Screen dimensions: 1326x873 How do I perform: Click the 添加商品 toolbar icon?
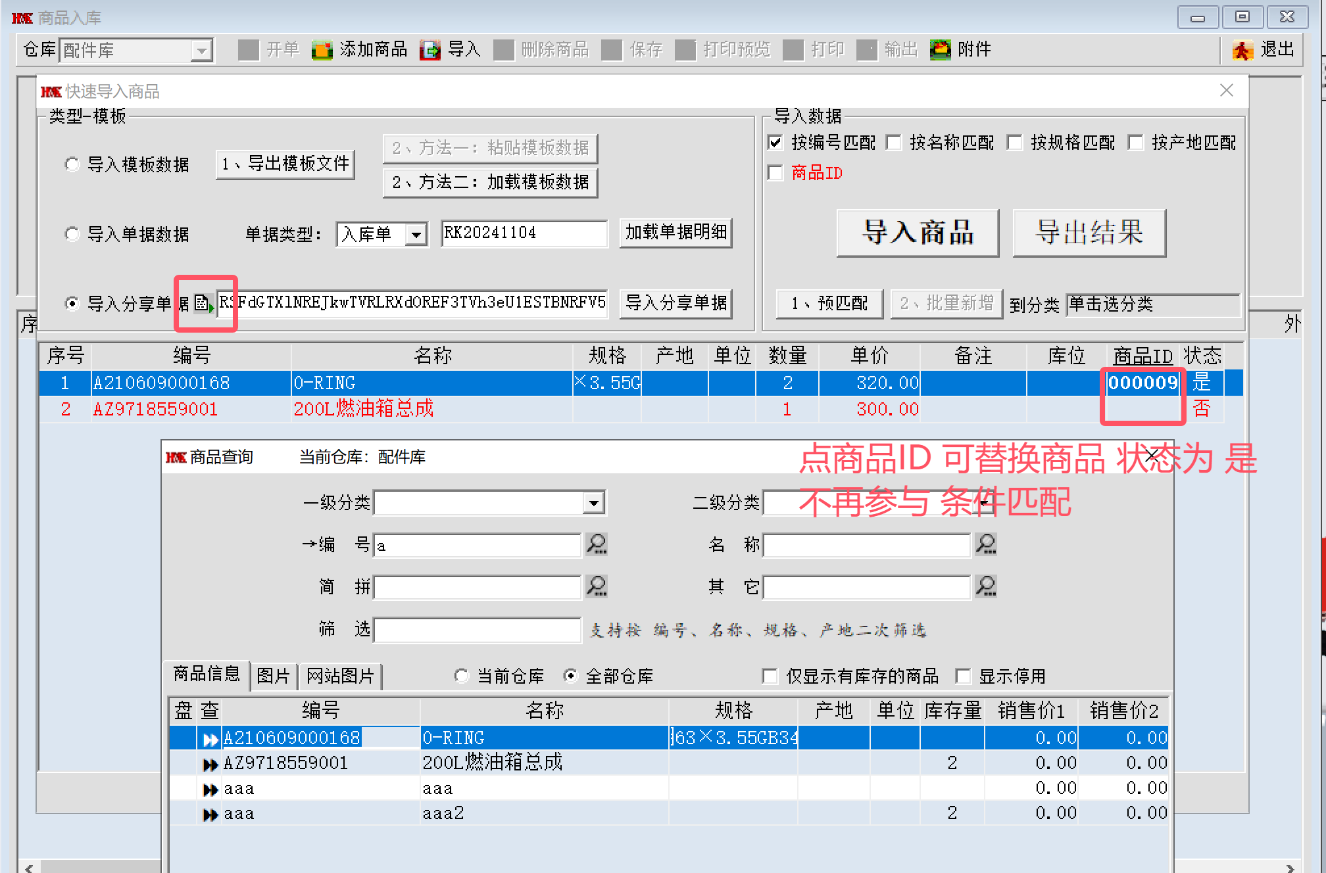322,50
